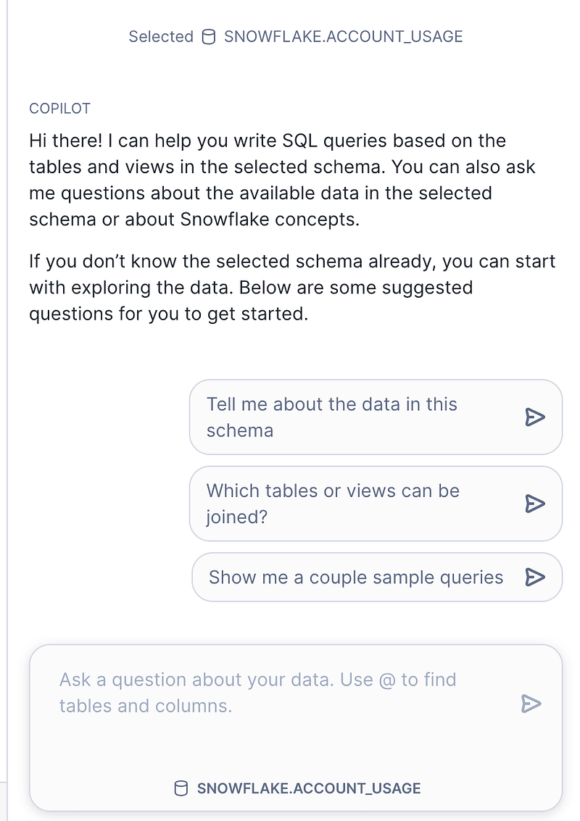Click the "Selected" label in the header
Viewport: 580px width, 821px height.
(x=161, y=37)
